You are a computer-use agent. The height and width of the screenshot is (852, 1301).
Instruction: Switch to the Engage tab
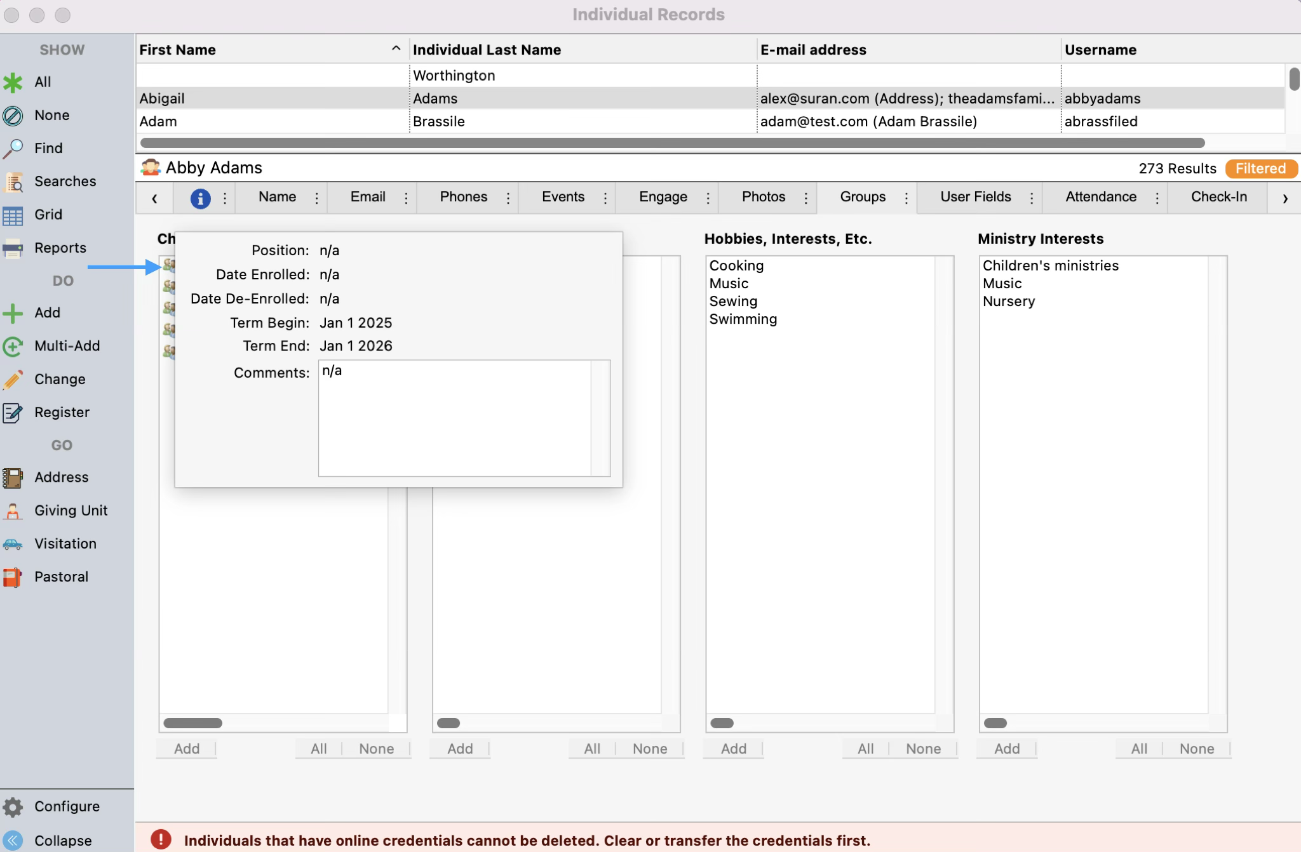pos(663,197)
